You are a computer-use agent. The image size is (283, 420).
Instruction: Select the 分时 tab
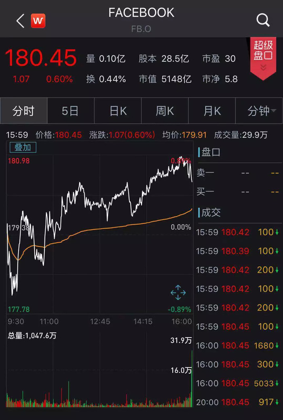(23, 111)
